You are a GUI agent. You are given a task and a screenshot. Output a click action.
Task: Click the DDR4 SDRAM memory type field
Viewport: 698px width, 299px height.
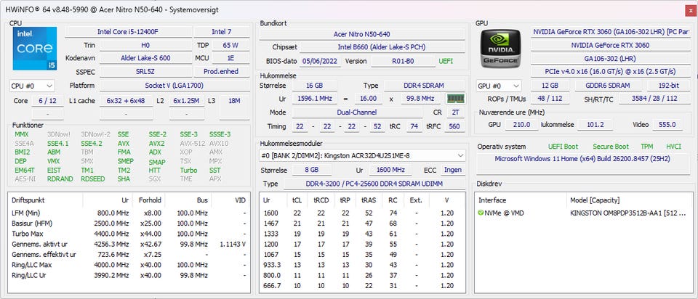(x=424, y=86)
